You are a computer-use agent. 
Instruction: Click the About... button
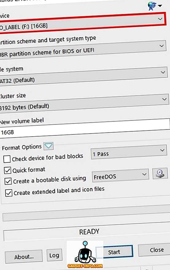(24, 257)
